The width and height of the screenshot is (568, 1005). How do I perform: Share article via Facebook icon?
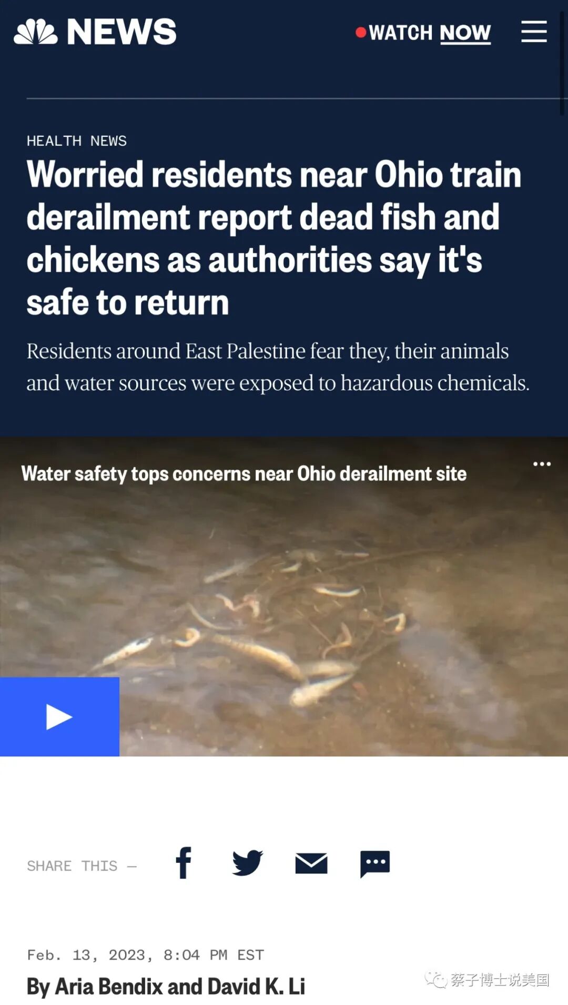(x=184, y=863)
